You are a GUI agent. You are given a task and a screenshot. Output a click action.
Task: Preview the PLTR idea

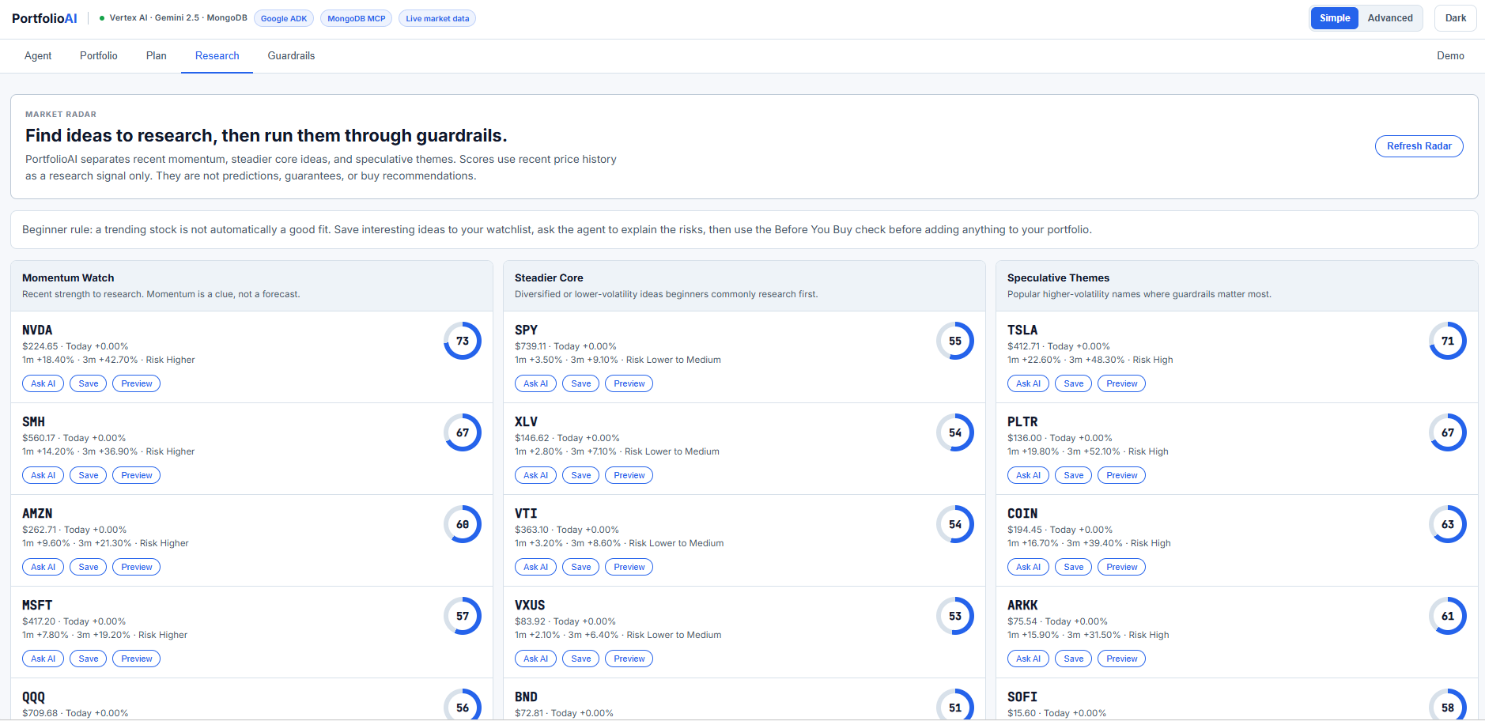(x=1122, y=475)
